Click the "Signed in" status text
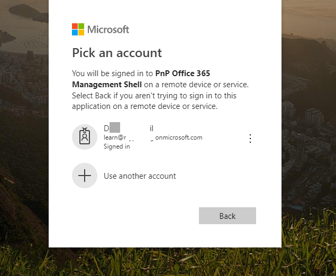This screenshot has height=276, width=336. 117,146
